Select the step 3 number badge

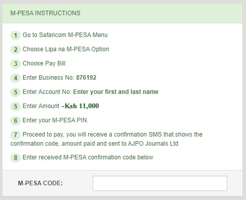(x=16, y=64)
